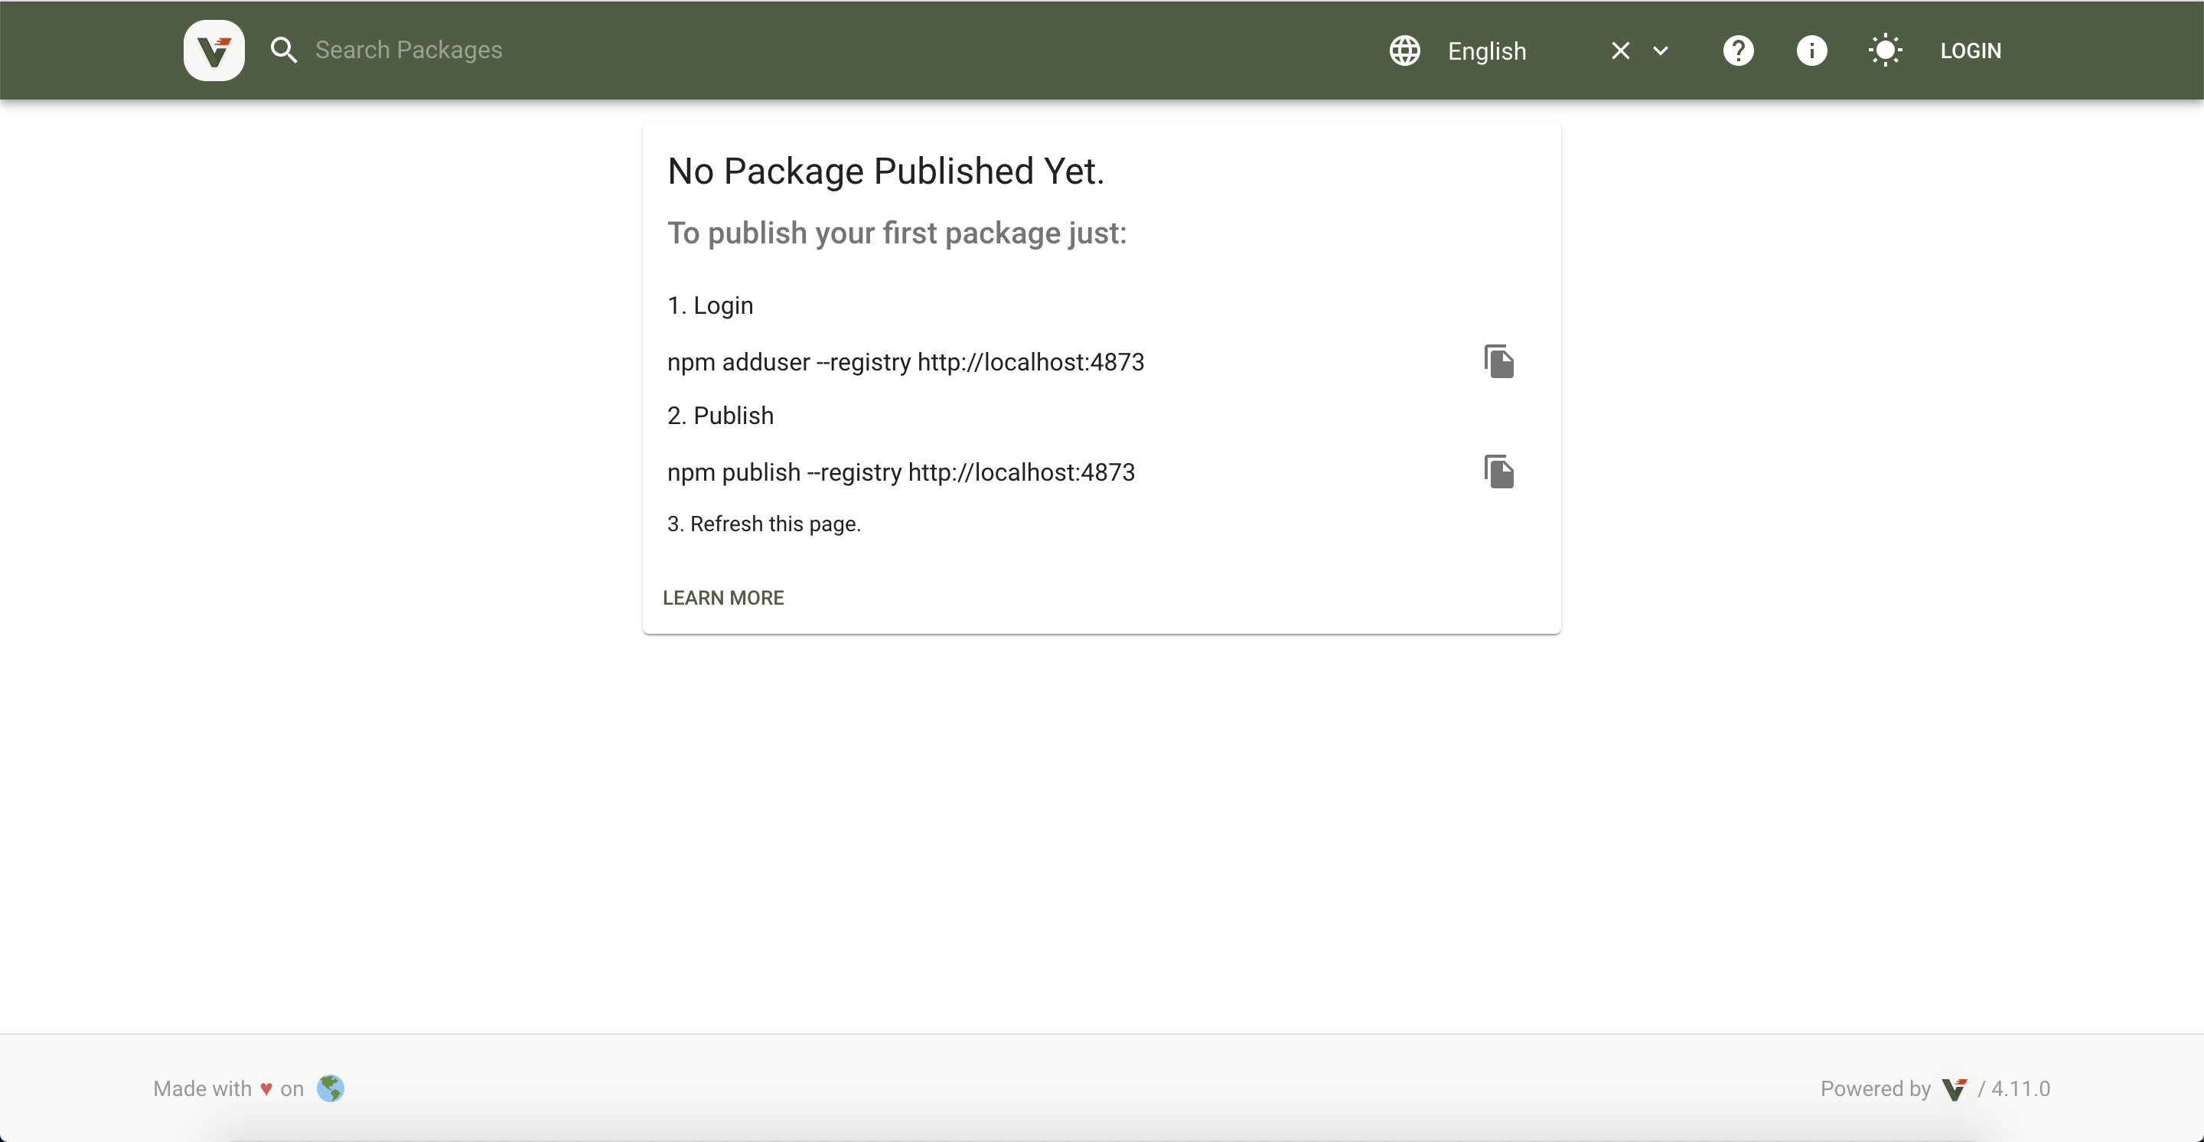The width and height of the screenshot is (2204, 1142).
Task: Click the LOGIN button top right
Action: click(1971, 50)
